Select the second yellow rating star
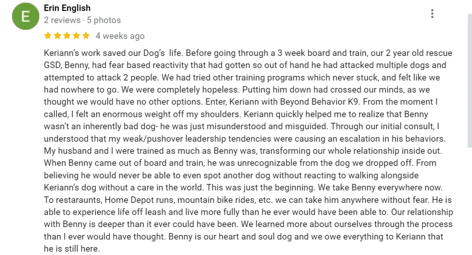 click(57, 36)
